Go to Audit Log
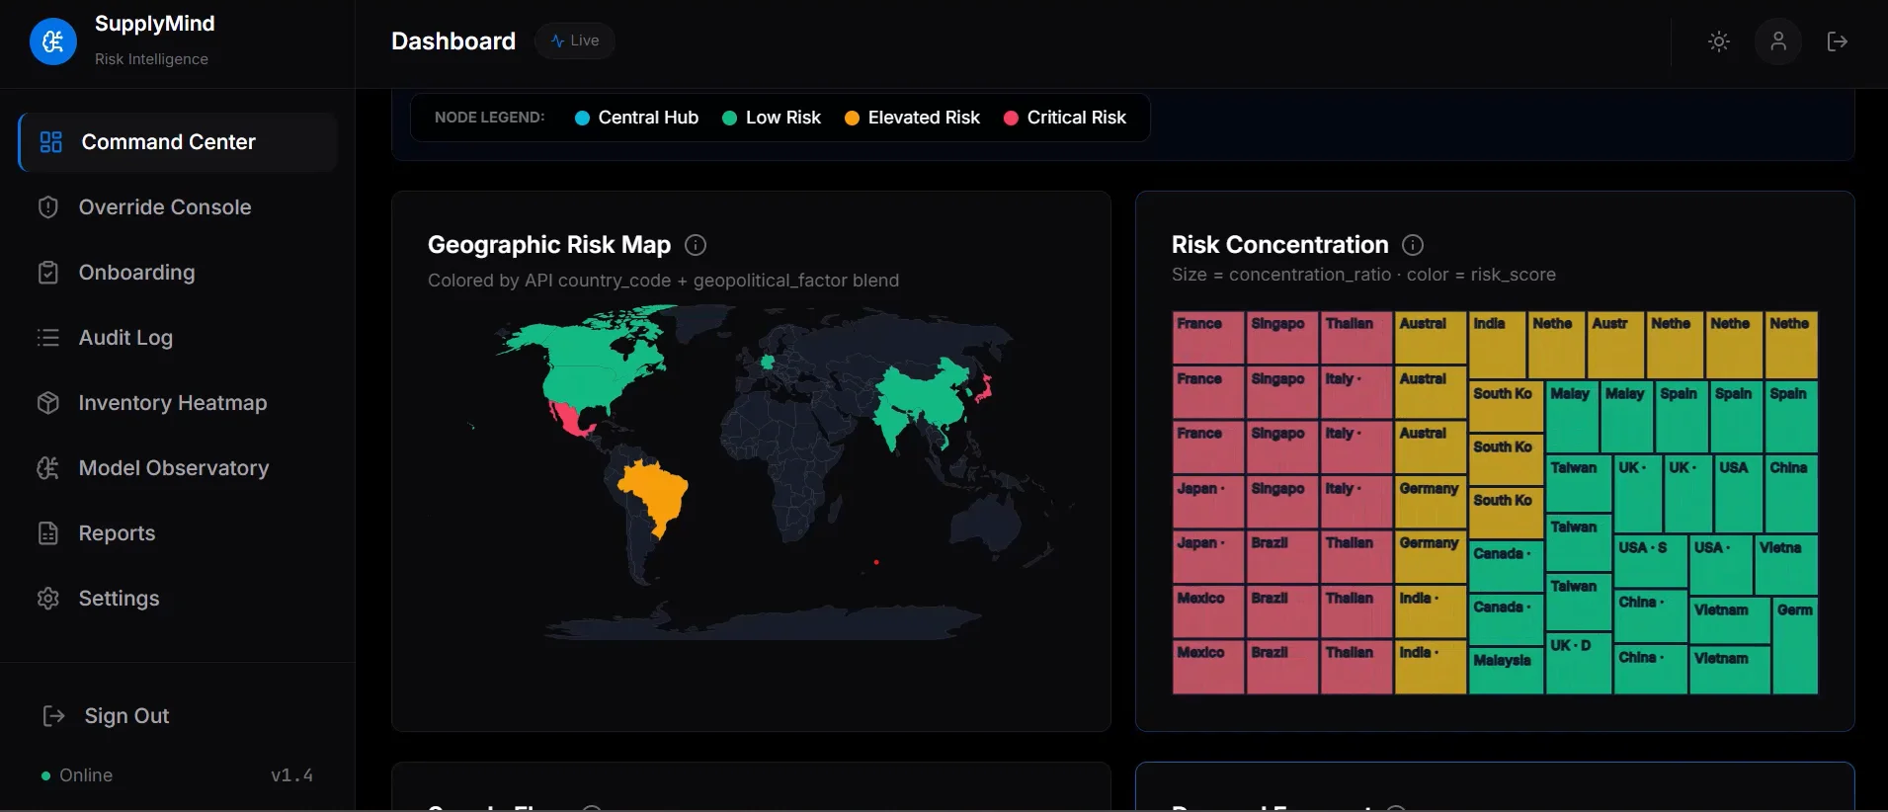The image size is (1888, 812). (x=178, y=338)
